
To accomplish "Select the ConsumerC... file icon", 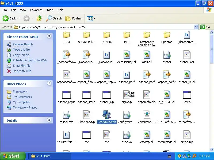I will coord(147,115).
